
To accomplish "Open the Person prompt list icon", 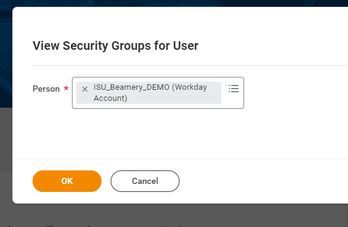I will (x=234, y=89).
